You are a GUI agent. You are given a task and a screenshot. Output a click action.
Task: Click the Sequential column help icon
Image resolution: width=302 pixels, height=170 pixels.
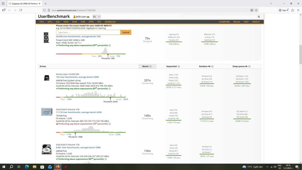[x=179, y=66]
